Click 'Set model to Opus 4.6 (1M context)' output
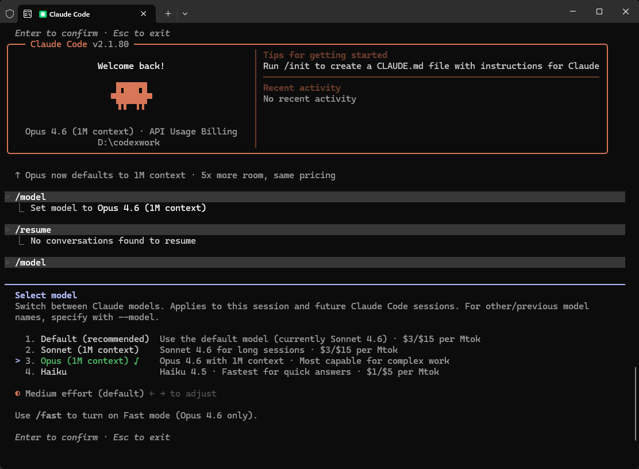 pos(118,208)
